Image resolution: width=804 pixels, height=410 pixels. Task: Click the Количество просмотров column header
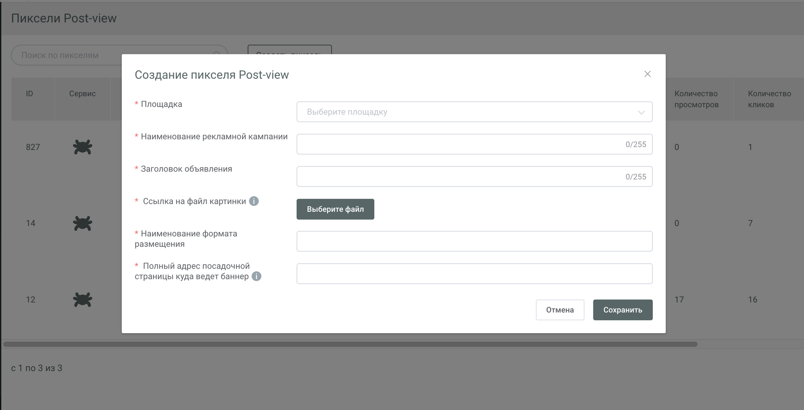point(696,99)
